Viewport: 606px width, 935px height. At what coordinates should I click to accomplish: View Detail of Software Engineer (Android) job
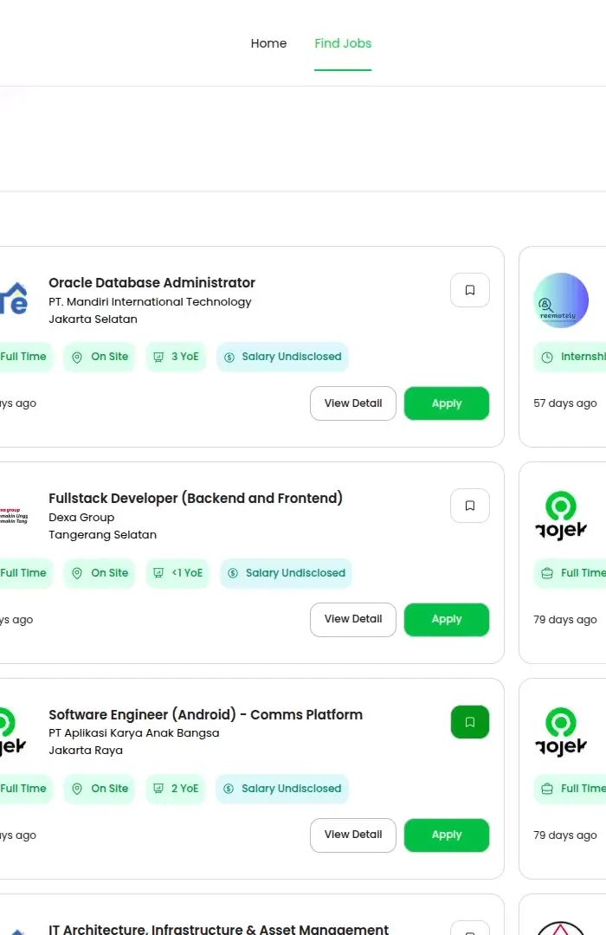(353, 835)
